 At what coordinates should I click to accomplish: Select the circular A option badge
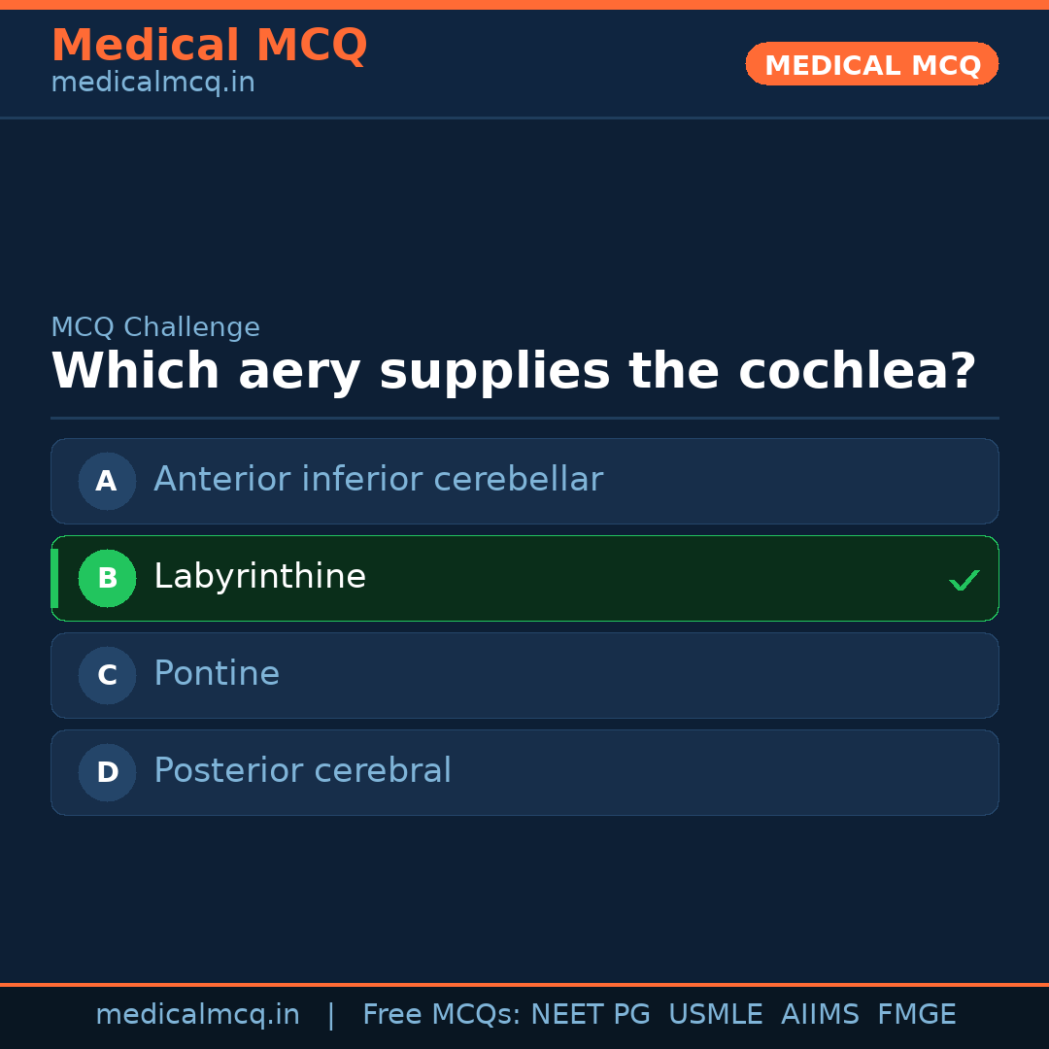(x=107, y=481)
